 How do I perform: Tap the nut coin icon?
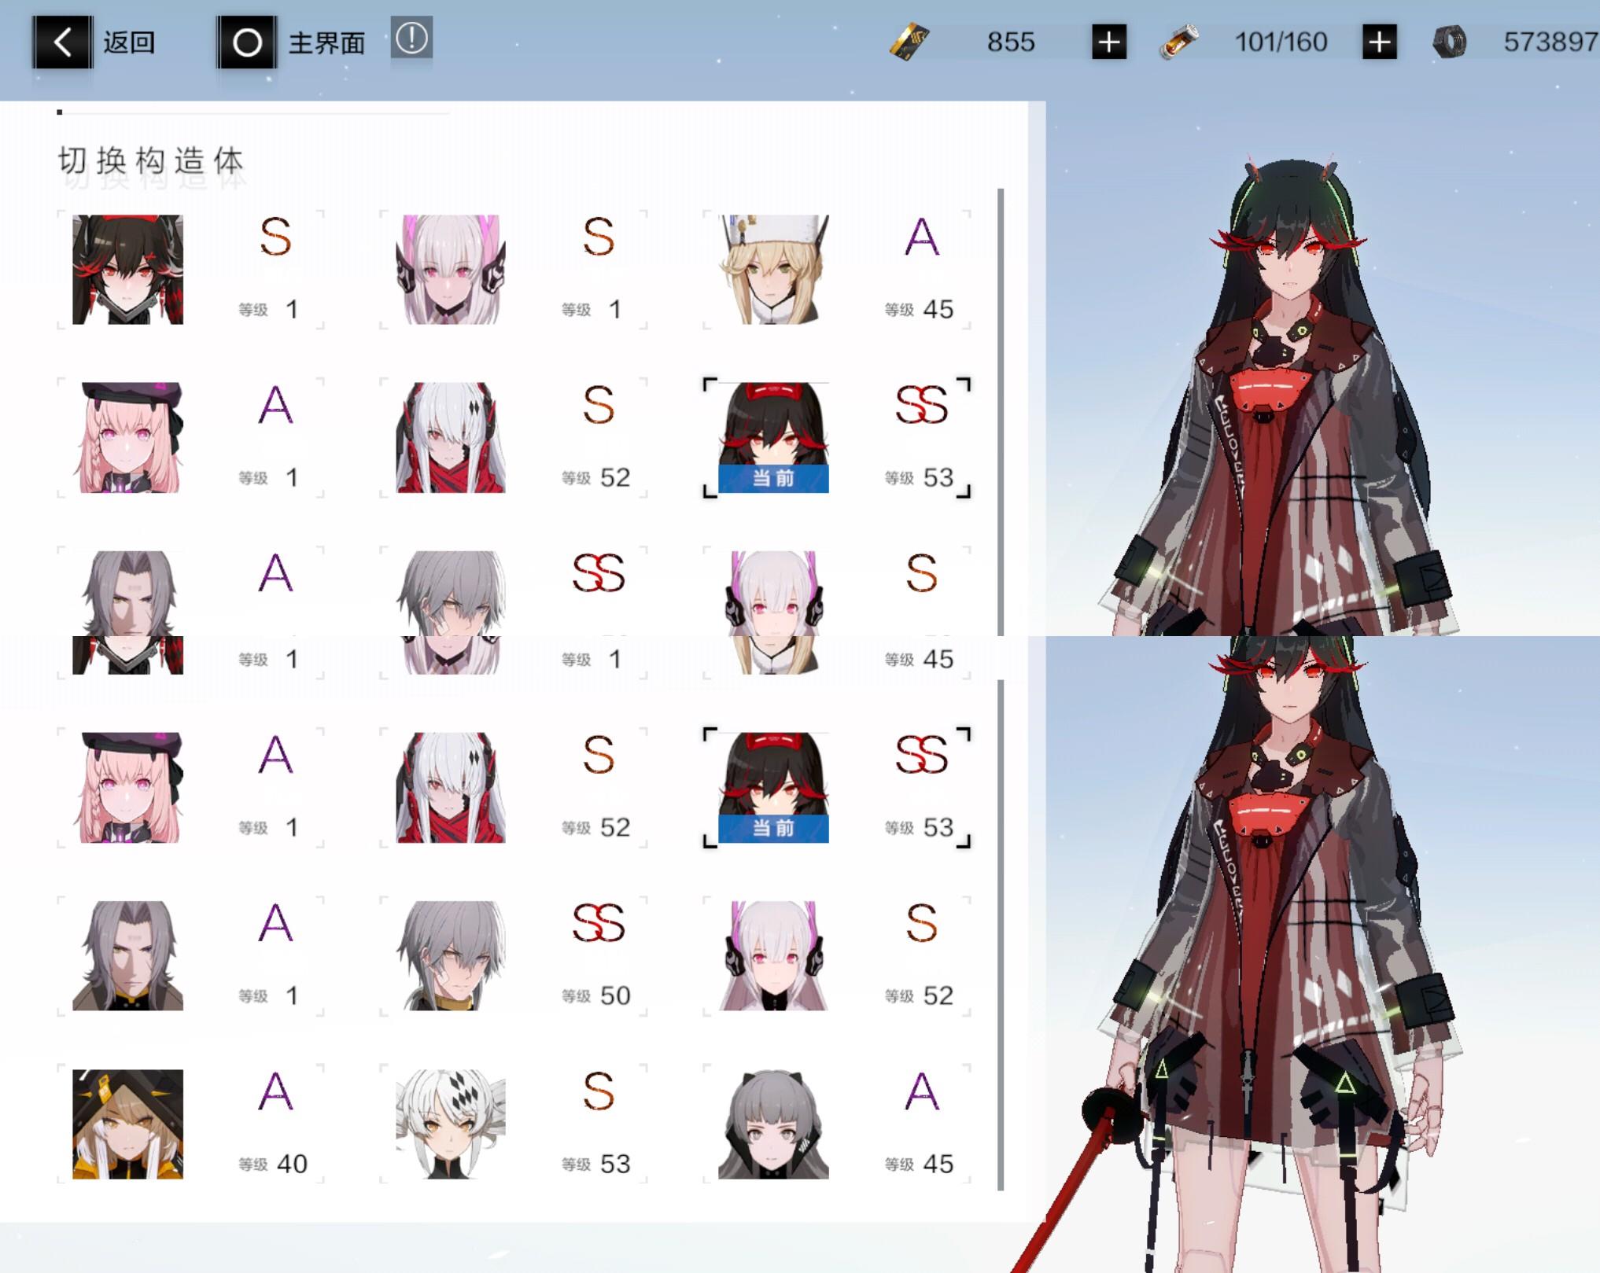coord(1449,42)
